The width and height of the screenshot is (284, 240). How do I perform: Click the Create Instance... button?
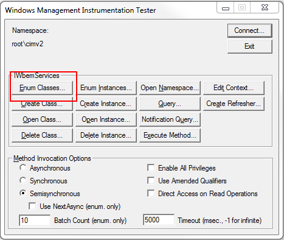(x=106, y=104)
